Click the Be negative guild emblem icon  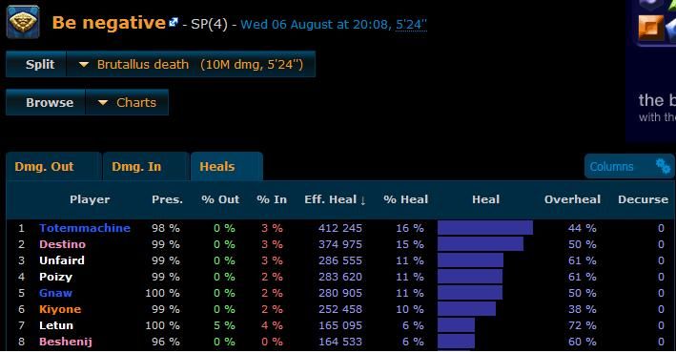tap(23, 22)
